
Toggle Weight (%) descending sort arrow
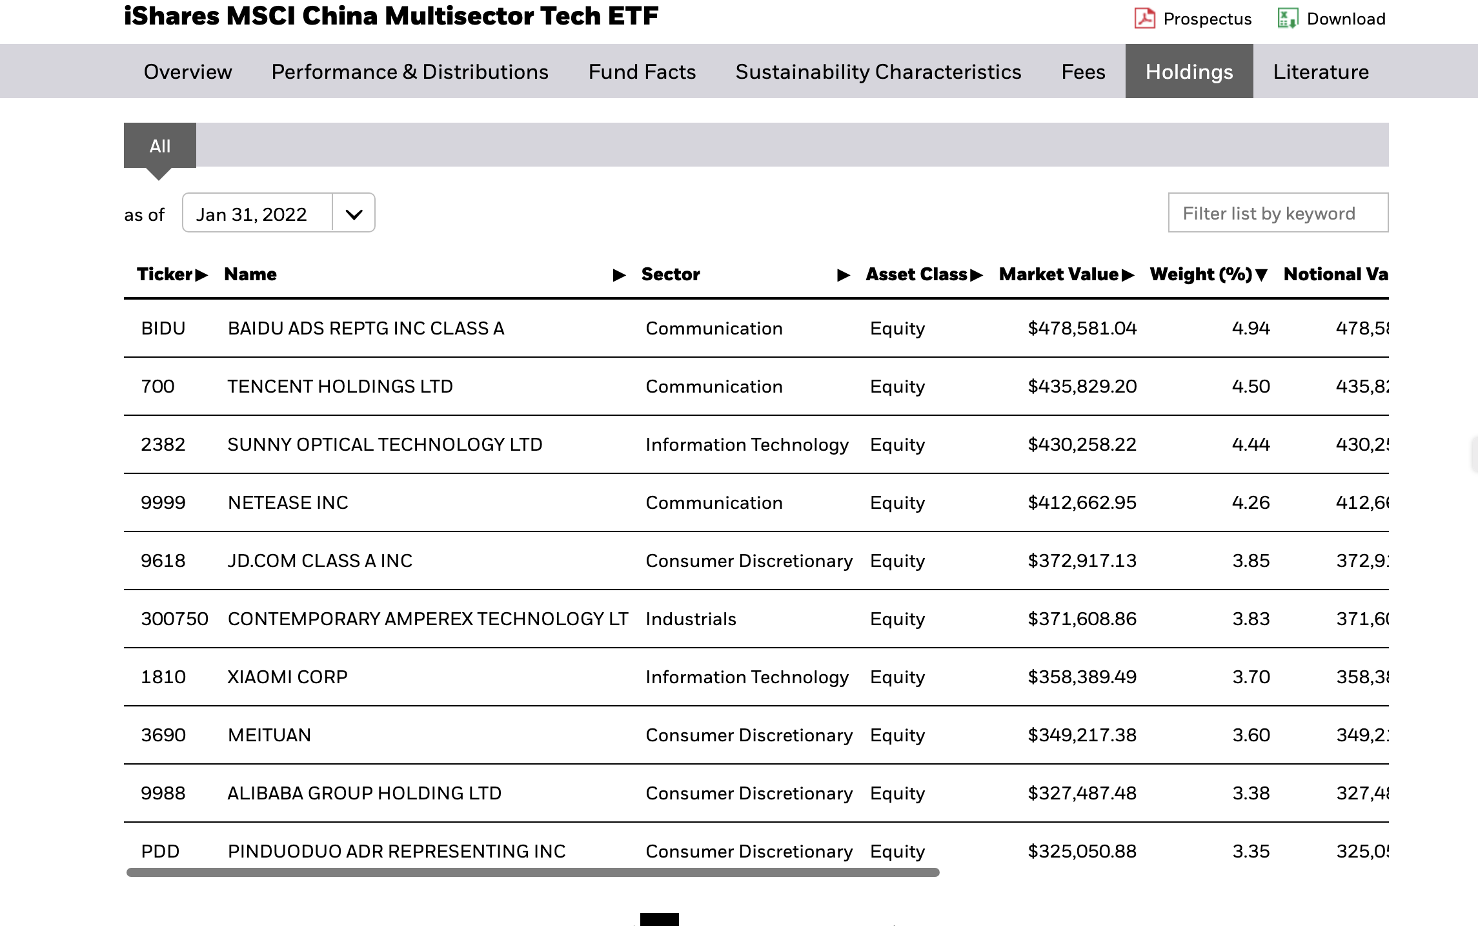[x=1261, y=275]
